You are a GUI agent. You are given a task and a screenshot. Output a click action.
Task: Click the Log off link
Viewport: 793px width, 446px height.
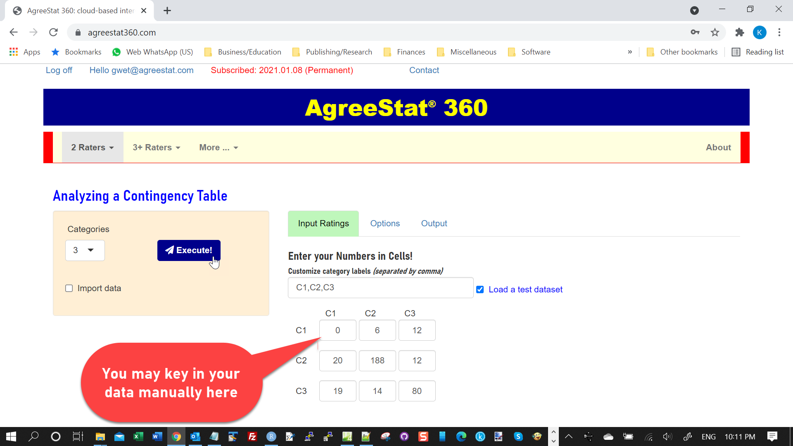(x=59, y=70)
